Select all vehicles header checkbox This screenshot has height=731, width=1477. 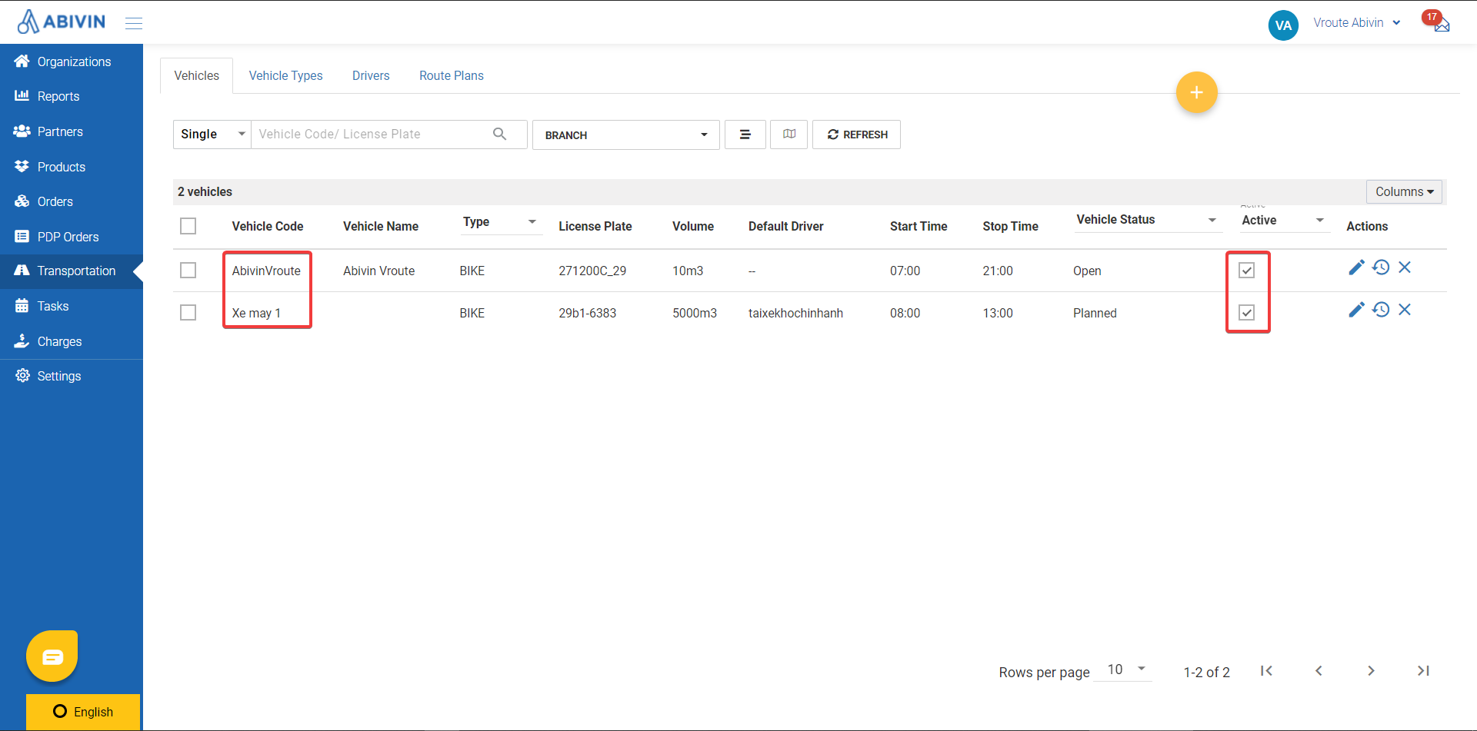point(188,226)
